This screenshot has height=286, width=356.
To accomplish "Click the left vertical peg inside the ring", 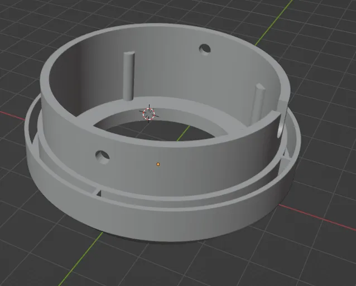I will pyautogui.click(x=129, y=76).
